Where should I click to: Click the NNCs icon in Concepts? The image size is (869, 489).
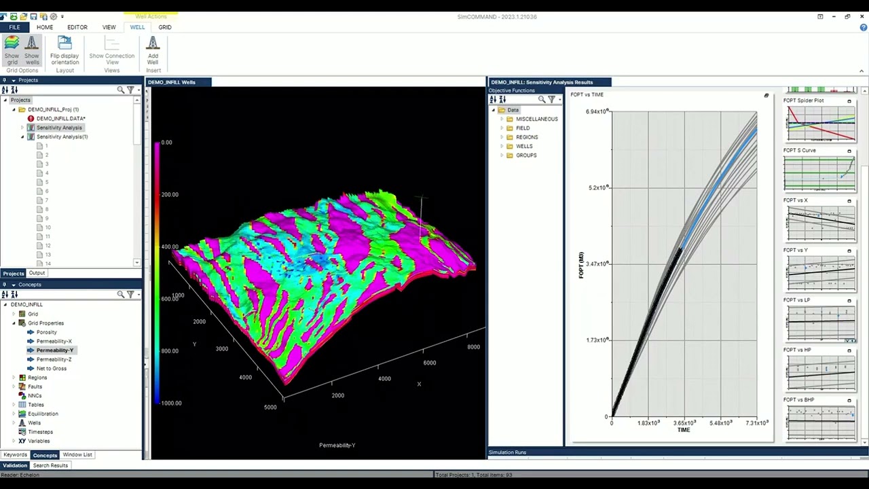point(22,395)
